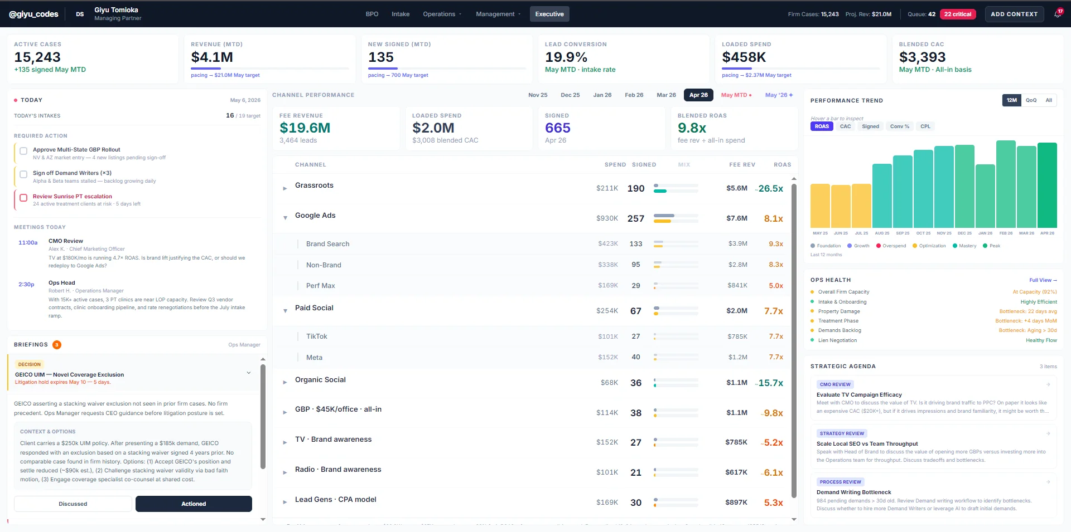This screenshot has width=1071, height=532.
Task: Collapse the Paid Social channel row
Action: pyautogui.click(x=285, y=310)
